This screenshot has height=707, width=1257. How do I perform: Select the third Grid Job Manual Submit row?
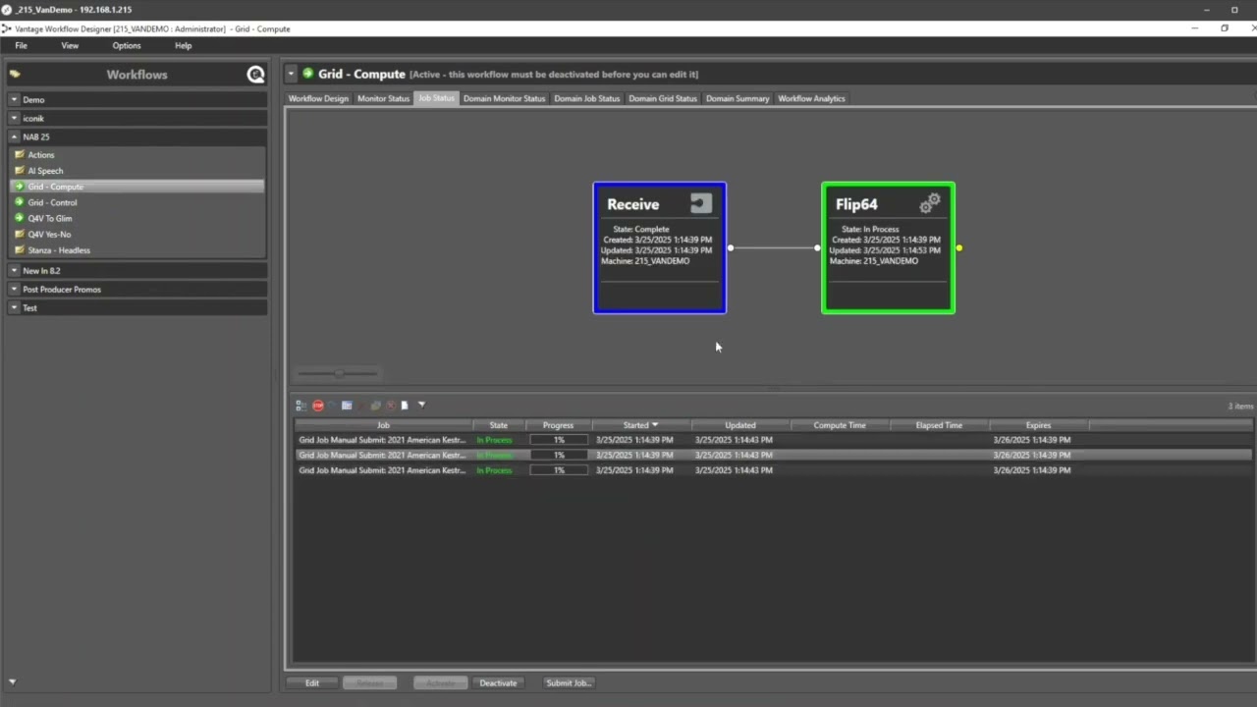point(774,470)
